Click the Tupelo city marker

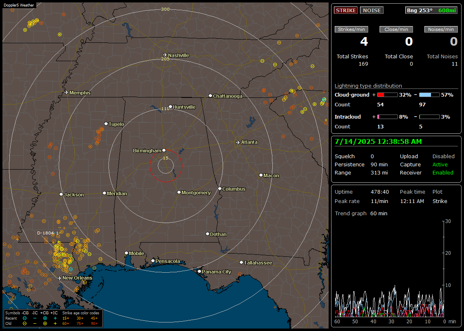click(x=106, y=124)
